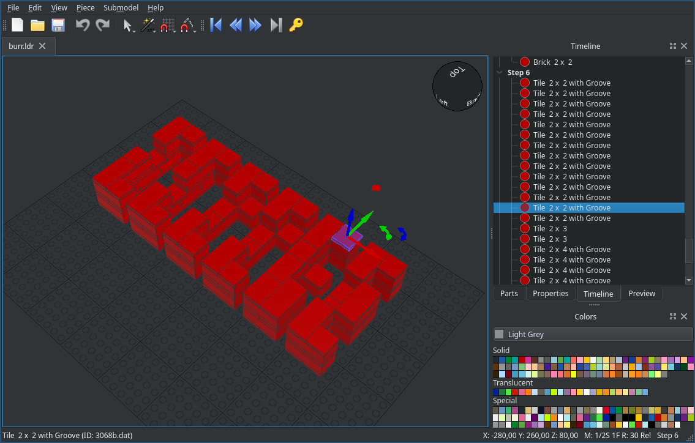The width and height of the screenshot is (695, 443).
Task: Jump to the first step
Action: click(x=216, y=25)
